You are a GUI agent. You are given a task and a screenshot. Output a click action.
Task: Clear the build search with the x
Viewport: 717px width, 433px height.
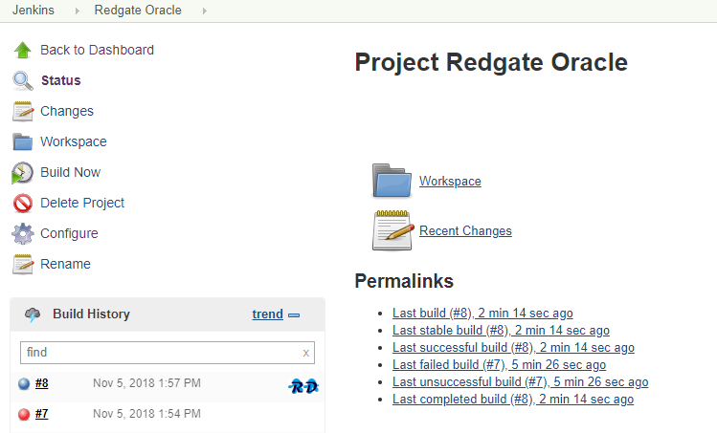[x=306, y=353]
